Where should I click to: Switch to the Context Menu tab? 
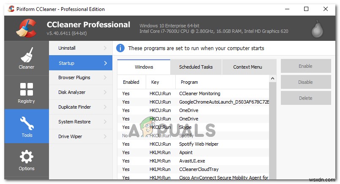[x=248, y=67]
